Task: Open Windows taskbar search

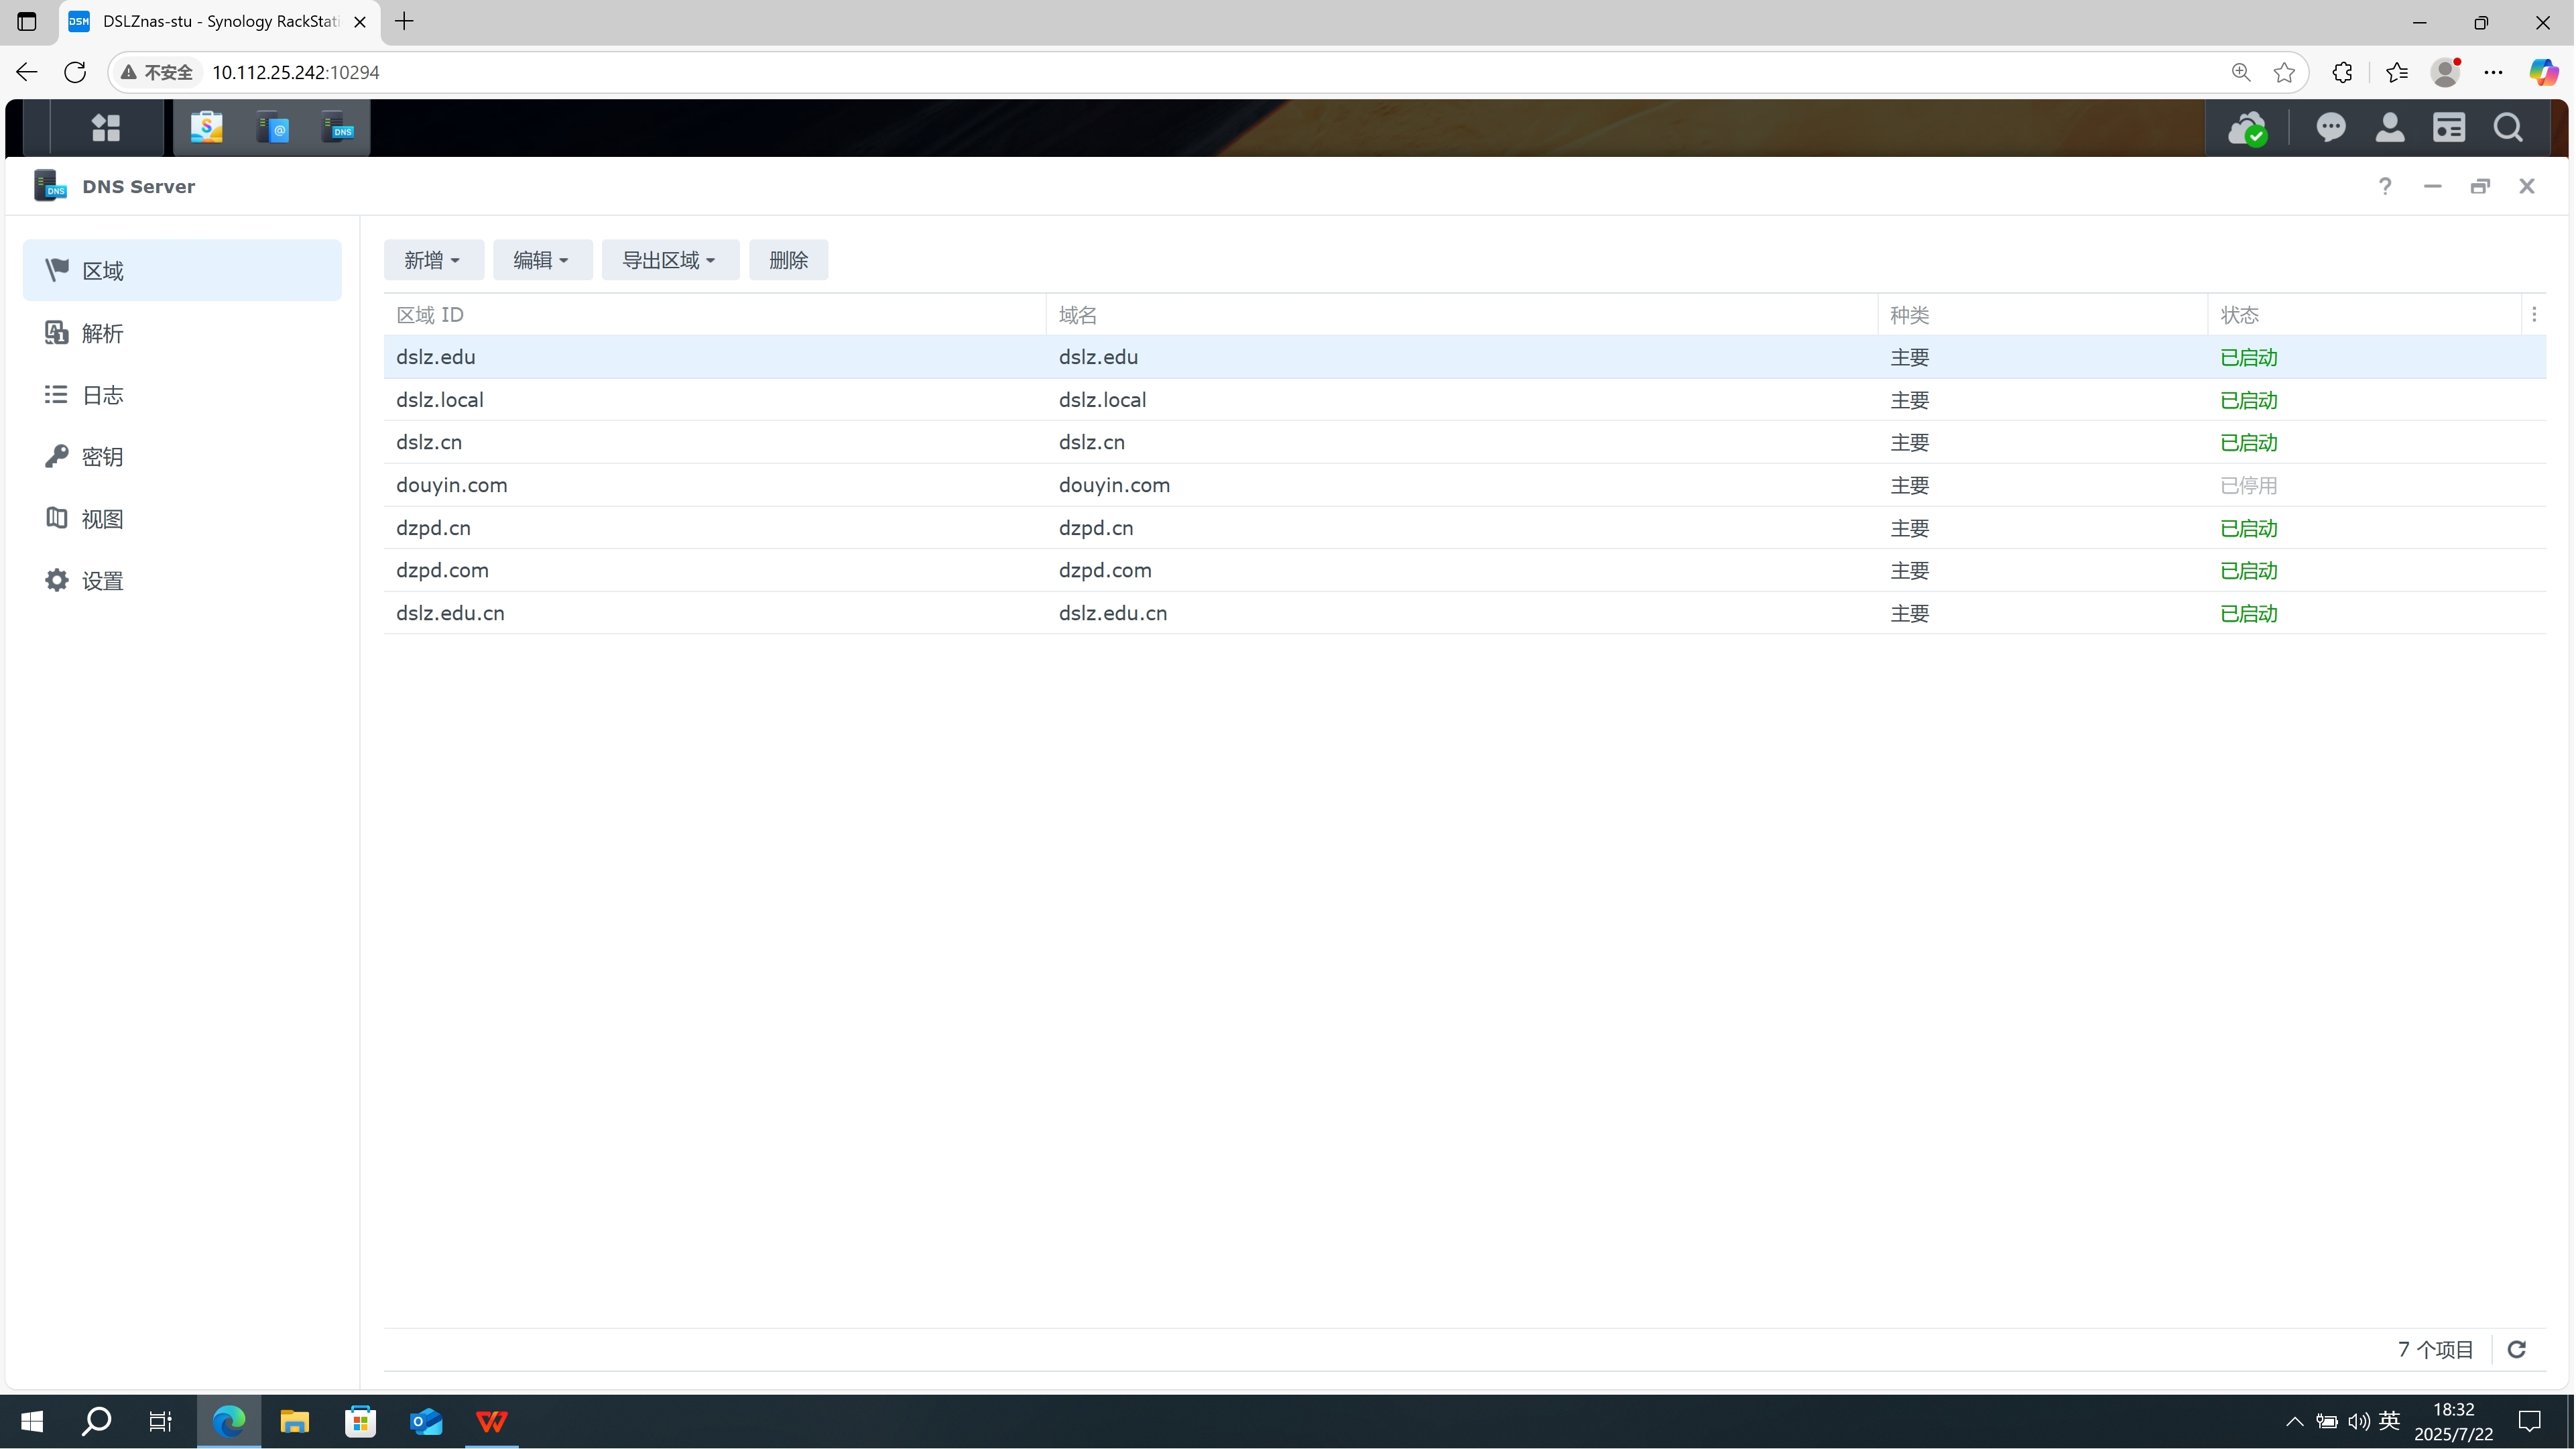Action: (96, 1421)
